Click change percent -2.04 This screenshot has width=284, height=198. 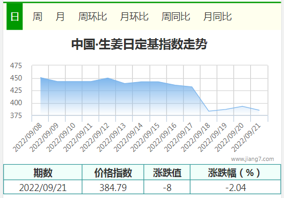236,187
